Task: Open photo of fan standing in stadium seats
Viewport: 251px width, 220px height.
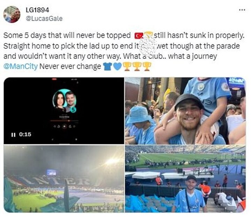Action: pyautogui.click(x=185, y=179)
